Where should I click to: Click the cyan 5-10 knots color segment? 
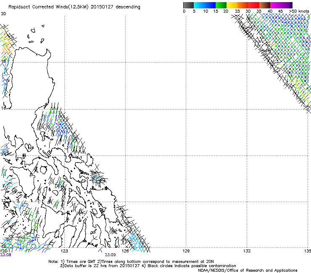(x=199, y=5)
